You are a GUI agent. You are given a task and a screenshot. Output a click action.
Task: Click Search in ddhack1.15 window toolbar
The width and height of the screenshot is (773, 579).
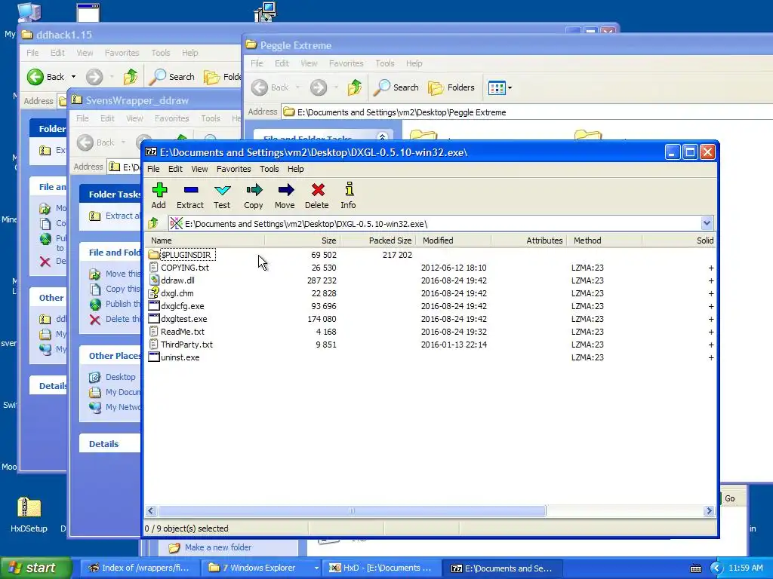[x=173, y=77]
